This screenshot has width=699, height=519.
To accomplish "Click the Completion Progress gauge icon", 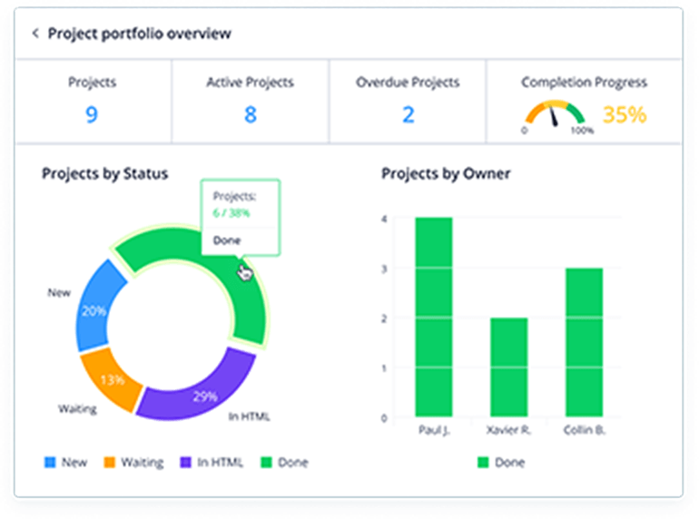I will (557, 116).
